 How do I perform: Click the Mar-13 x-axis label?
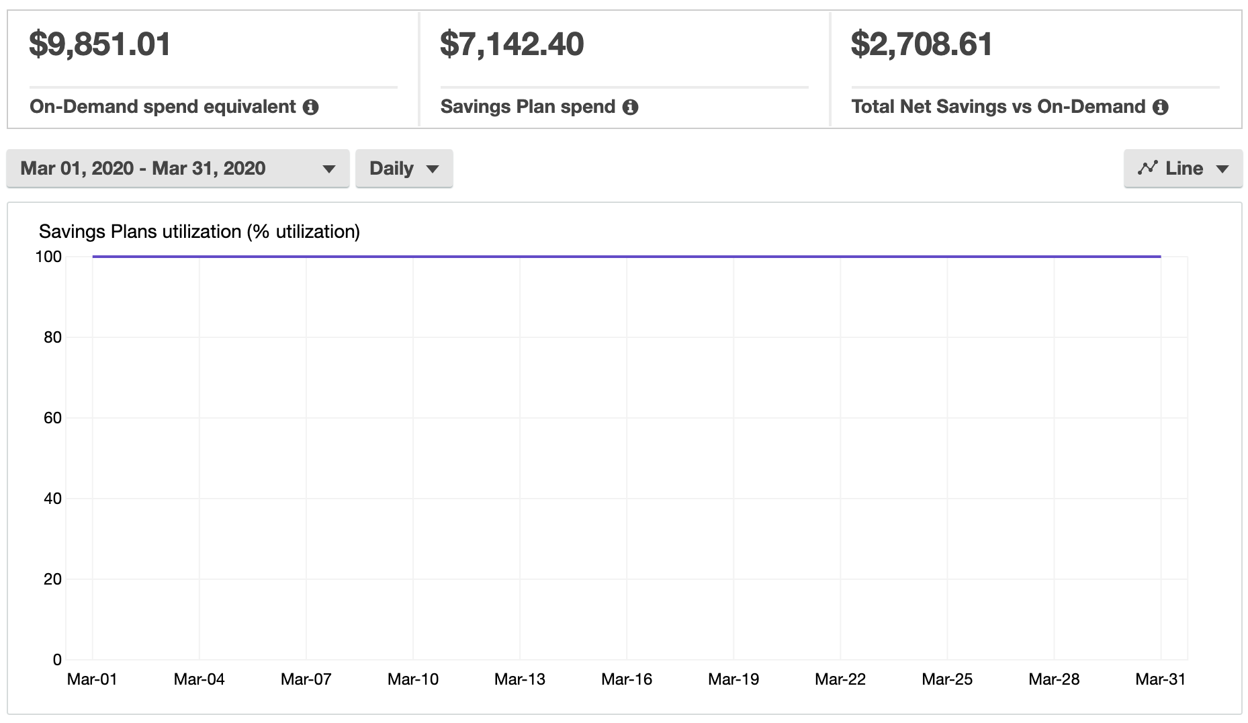click(520, 679)
